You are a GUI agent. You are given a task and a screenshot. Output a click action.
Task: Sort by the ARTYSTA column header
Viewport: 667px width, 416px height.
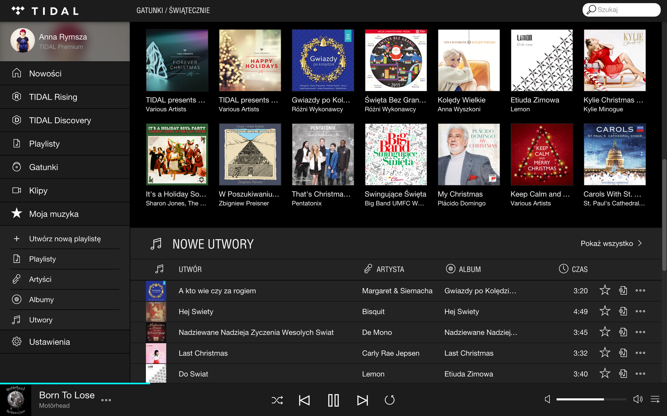tap(384, 269)
